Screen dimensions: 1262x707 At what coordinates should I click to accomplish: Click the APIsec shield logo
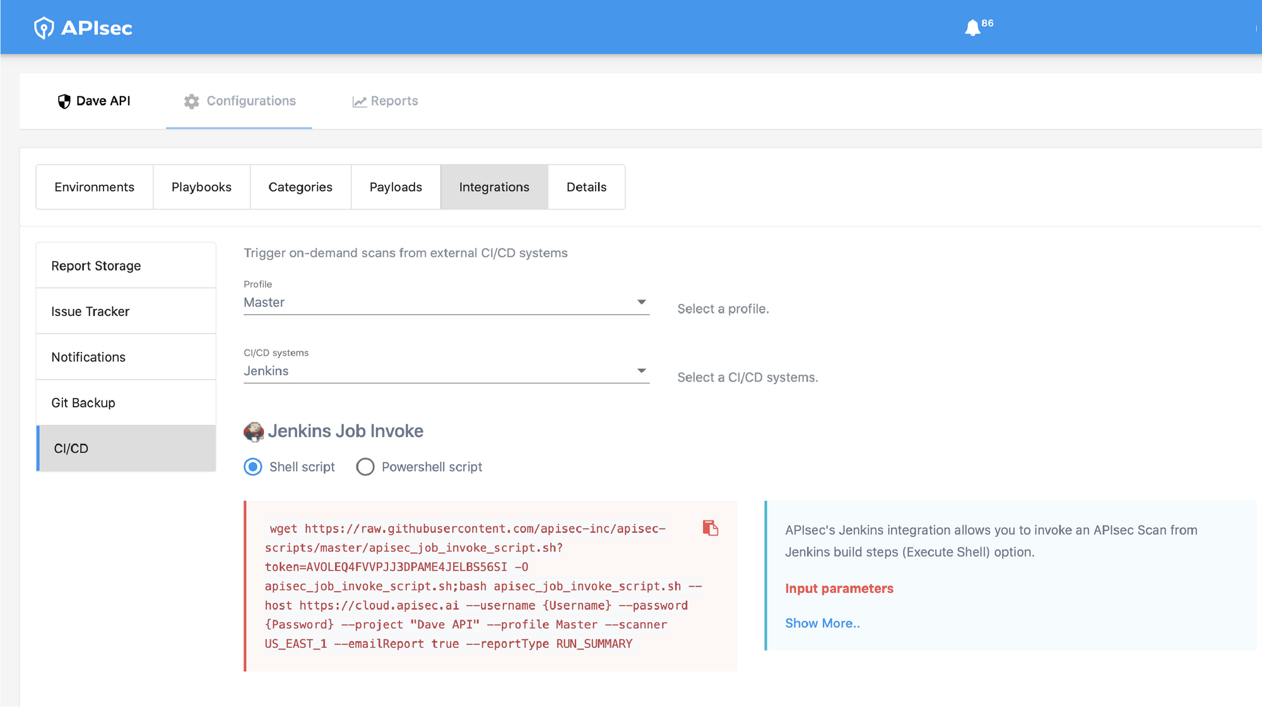[x=43, y=27]
